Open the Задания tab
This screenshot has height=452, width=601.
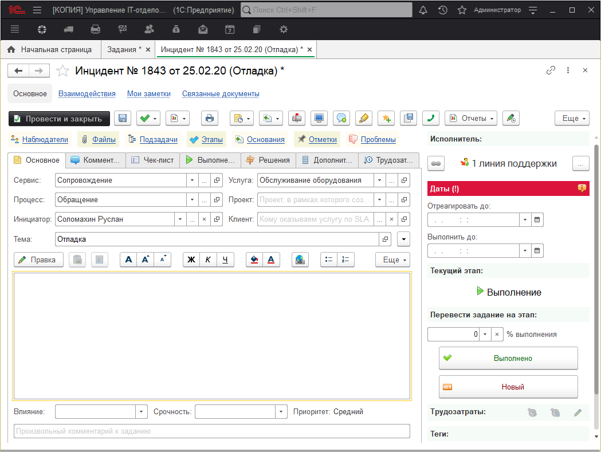pyautogui.click(x=124, y=49)
